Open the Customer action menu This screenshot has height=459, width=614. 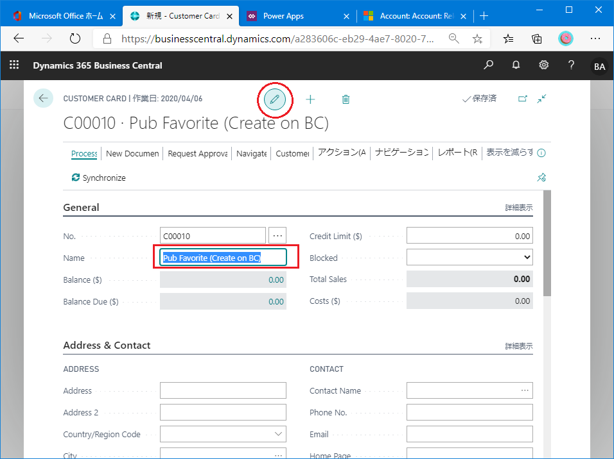pyautogui.click(x=292, y=153)
